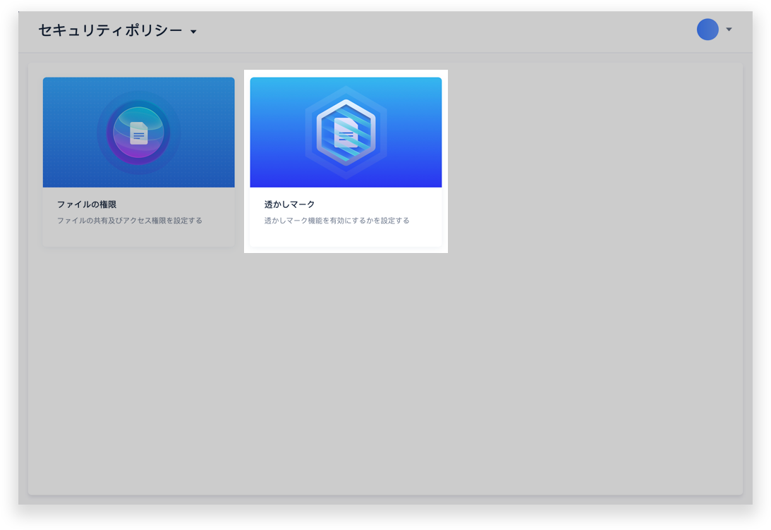771x530 pixels.
Task: Click the ファイルの共有及びアクセス権限を設定する description
Action: tap(130, 221)
